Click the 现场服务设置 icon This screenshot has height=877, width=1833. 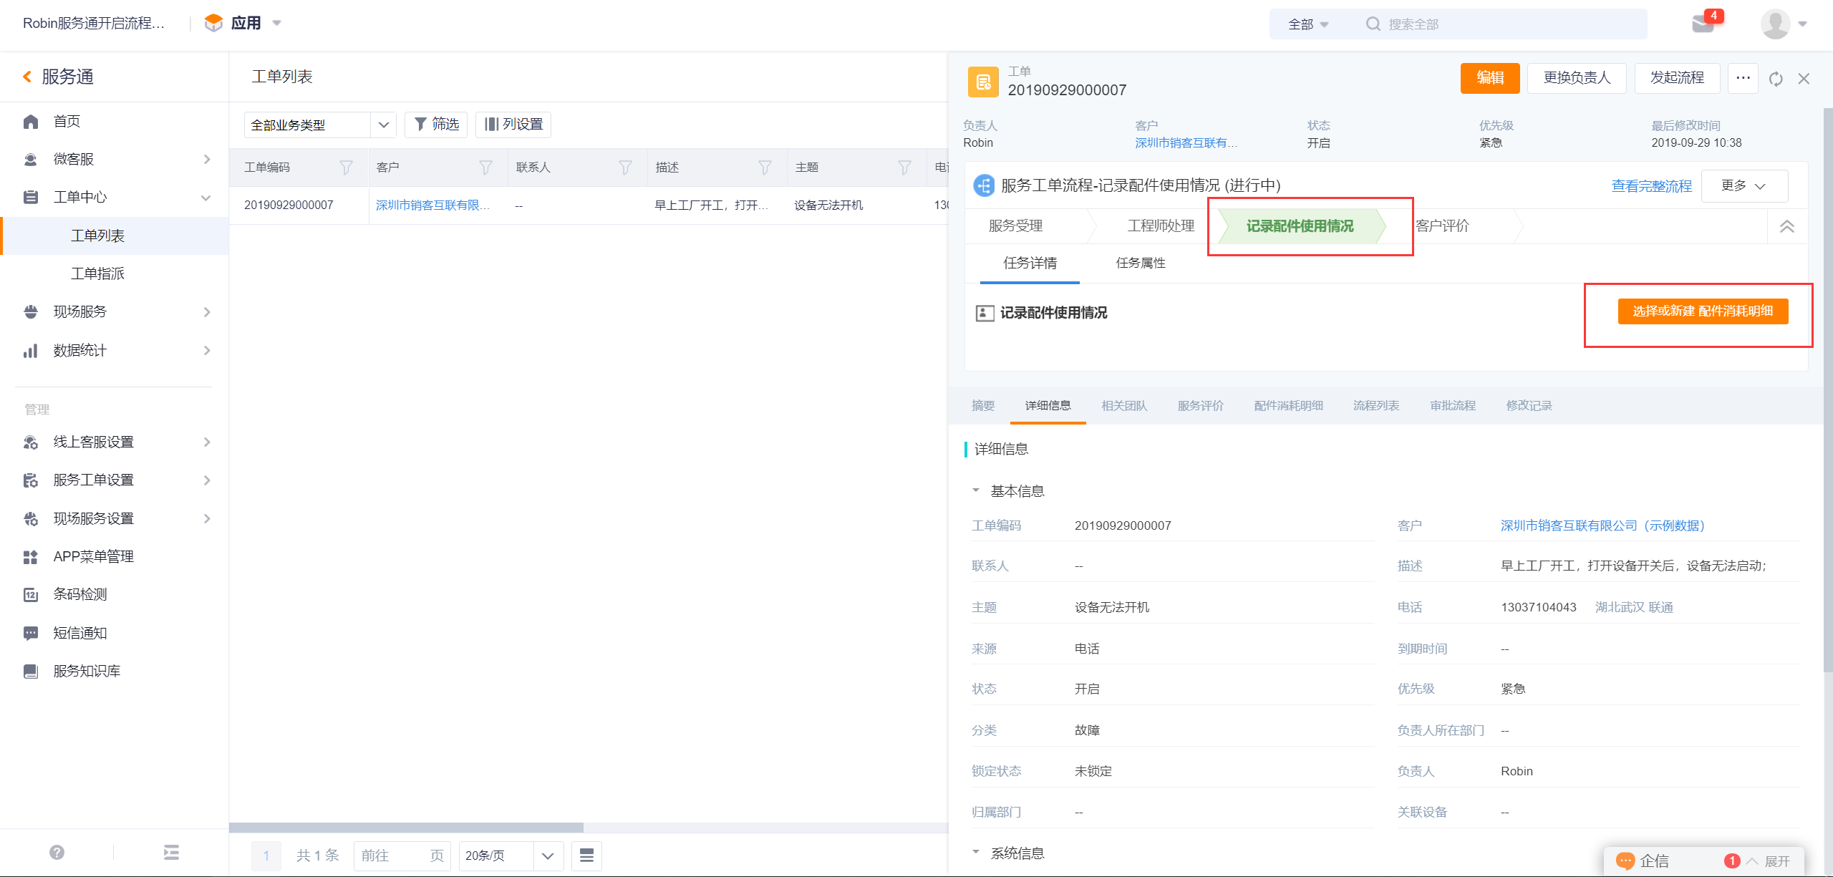click(31, 519)
